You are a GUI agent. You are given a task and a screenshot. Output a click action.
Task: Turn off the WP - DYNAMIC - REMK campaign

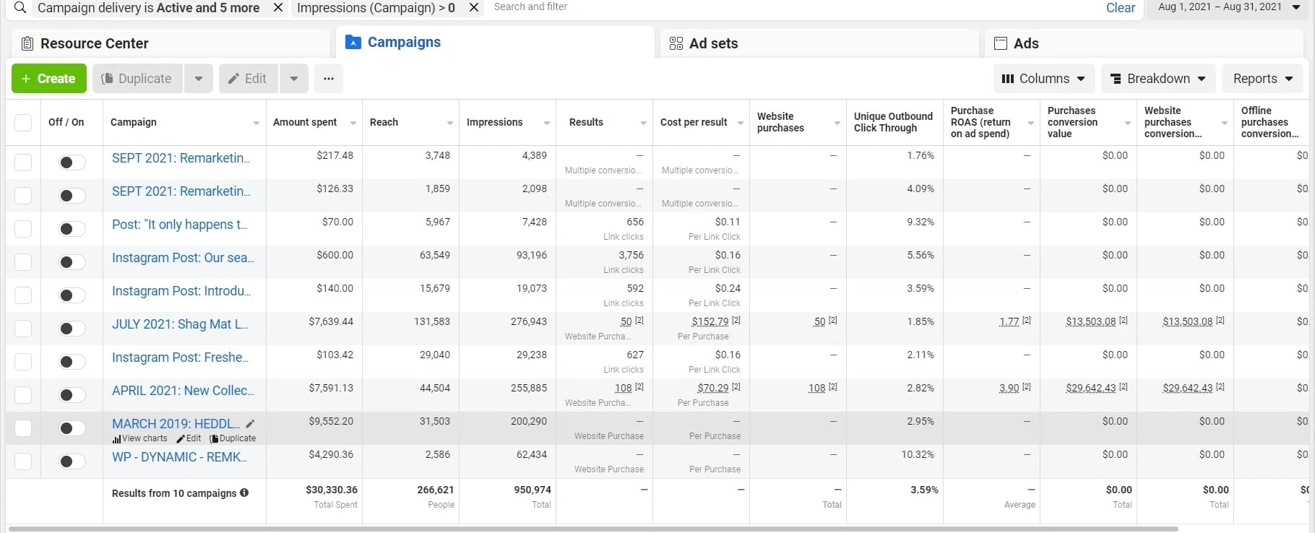(x=72, y=461)
